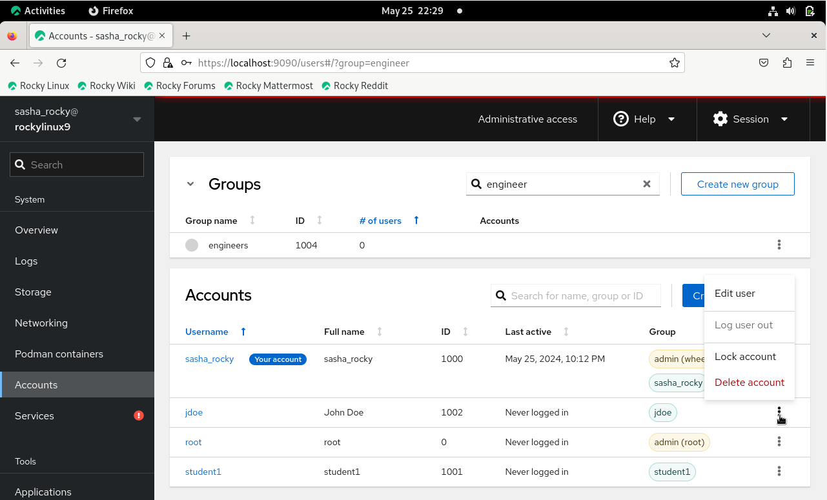Open Firefox hamburger application menu
The height and width of the screenshot is (500, 827).
pos(810,63)
